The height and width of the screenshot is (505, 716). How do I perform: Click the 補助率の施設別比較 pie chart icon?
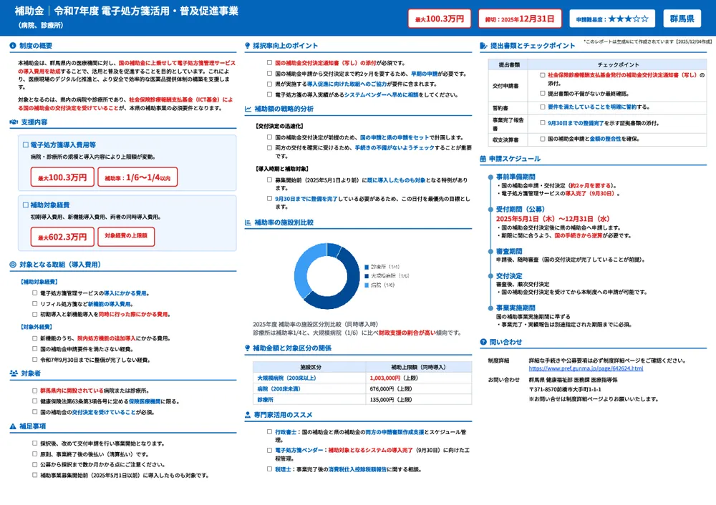click(246, 222)
